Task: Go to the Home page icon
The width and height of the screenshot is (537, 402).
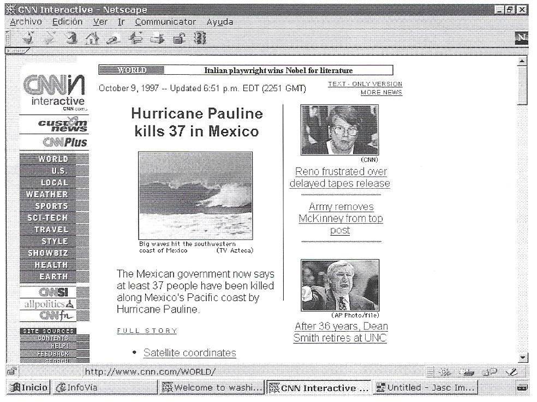Action: click(x=92, y=38)
